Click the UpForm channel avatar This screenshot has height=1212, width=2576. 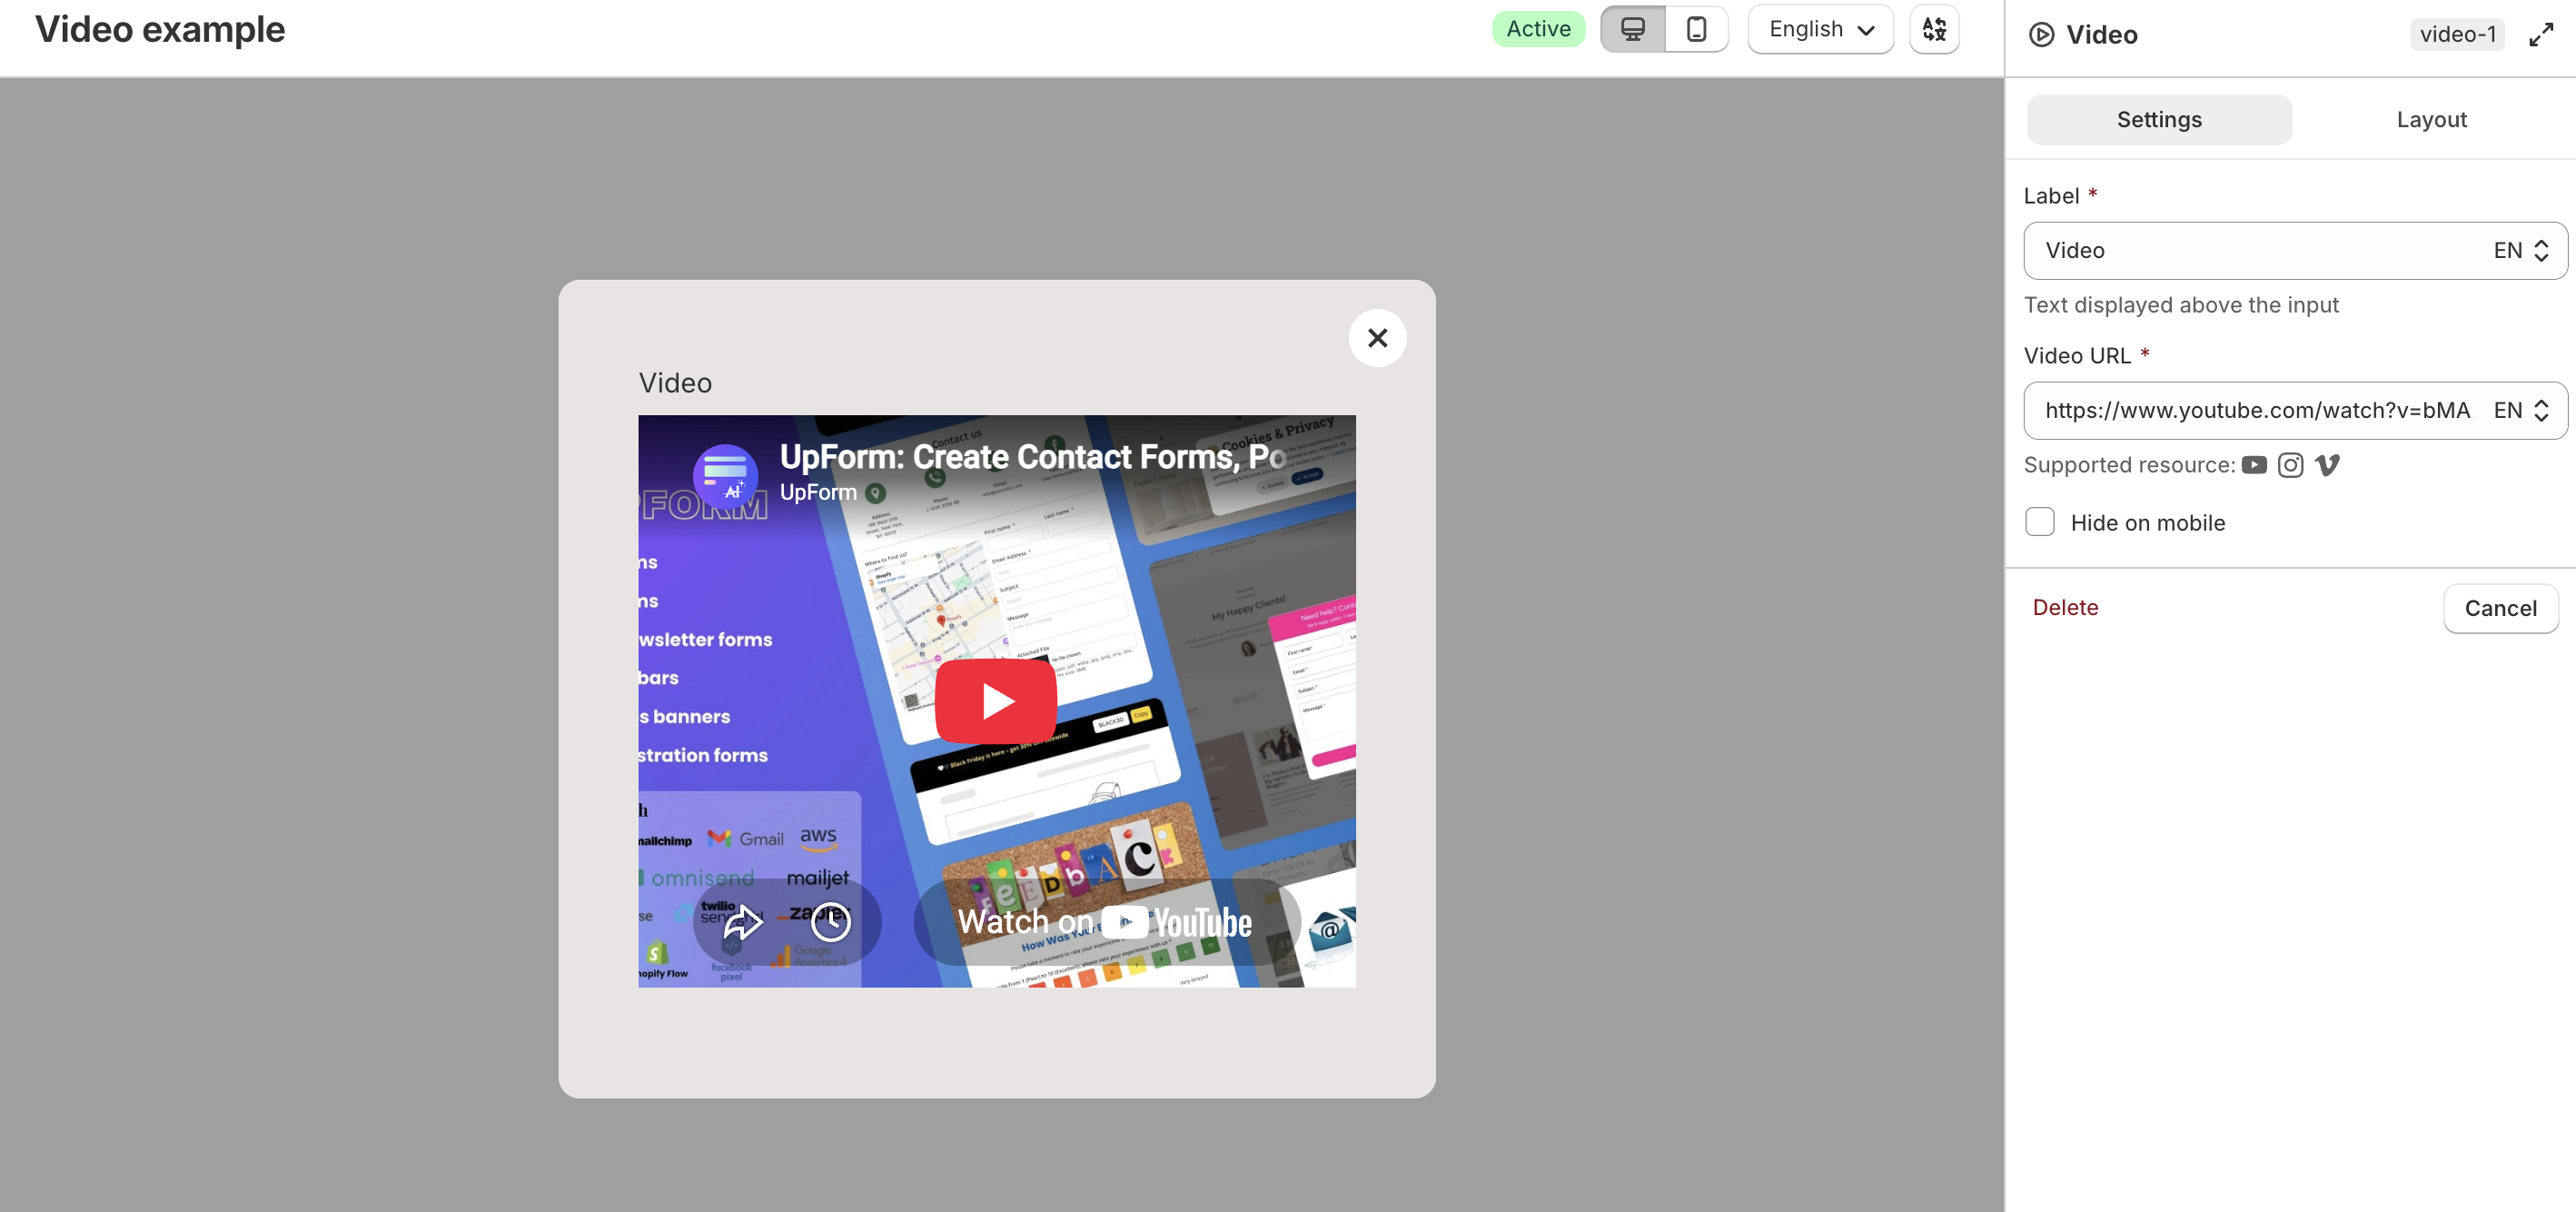pyautogui.click(x=725, y=475)
